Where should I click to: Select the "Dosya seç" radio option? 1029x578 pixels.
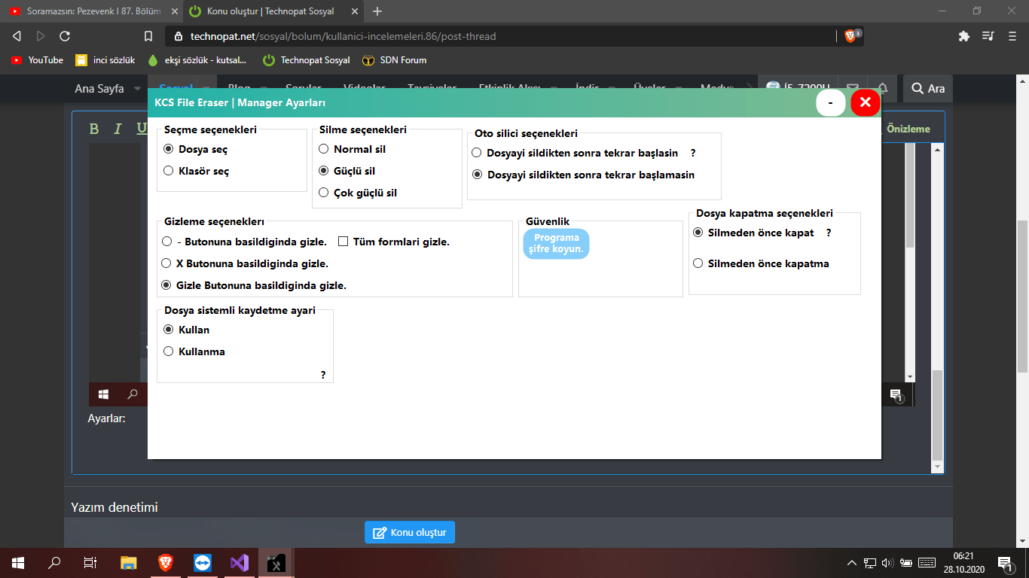(196, 150)
